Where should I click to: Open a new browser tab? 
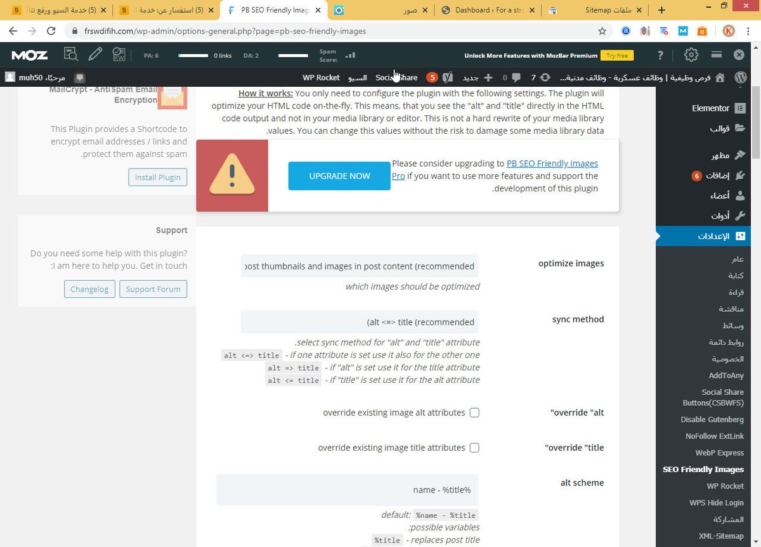pos(662,10)
